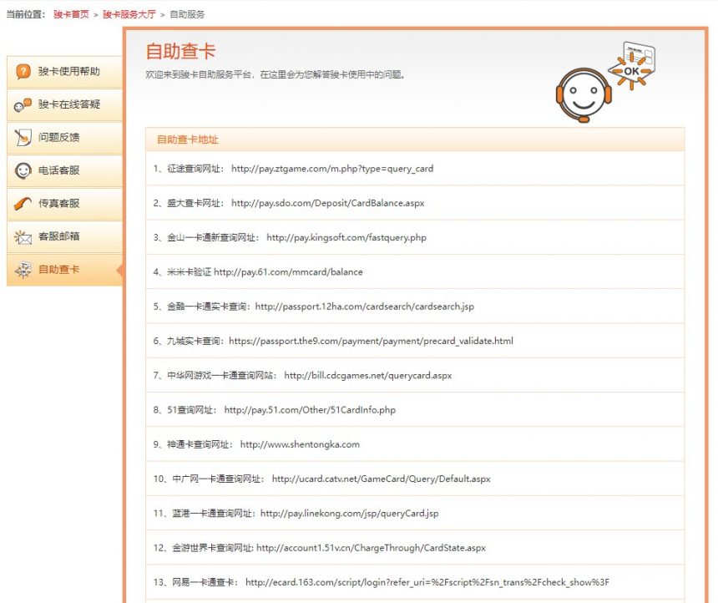The width and height of the screenshot is (718, 603).
Task: Click the chat bubbles icon beside 骏卡在线答疑
Action: pyautogui.click(x=23, y=105)
